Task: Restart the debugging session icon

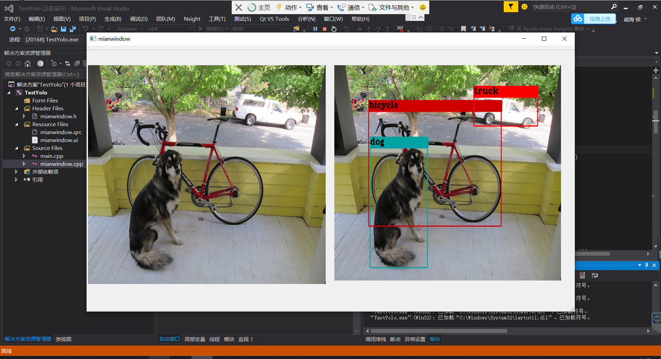Action: pos(334,29)
